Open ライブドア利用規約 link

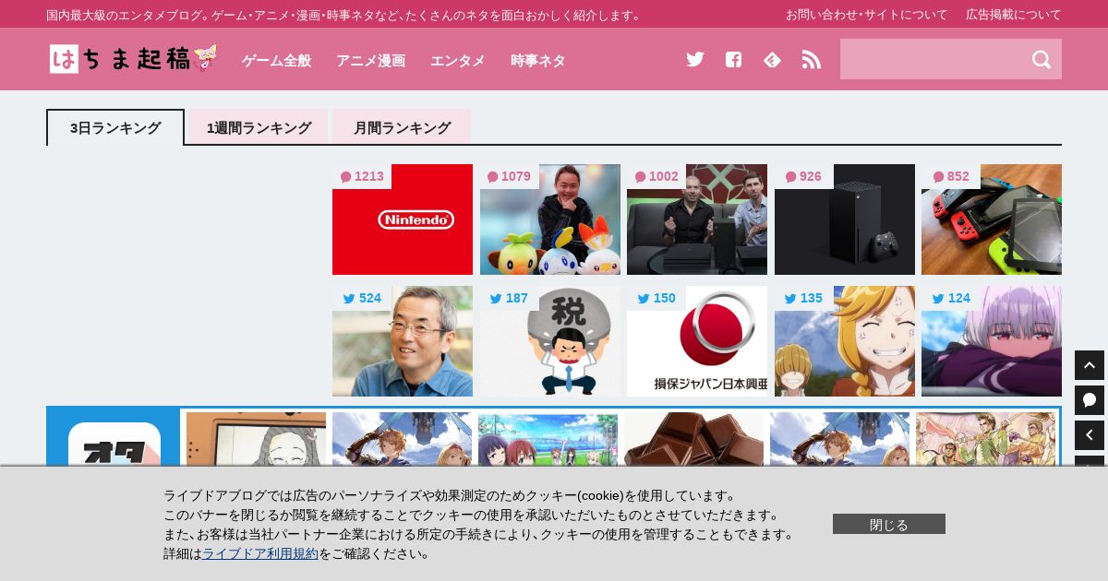tap(260, 553)
